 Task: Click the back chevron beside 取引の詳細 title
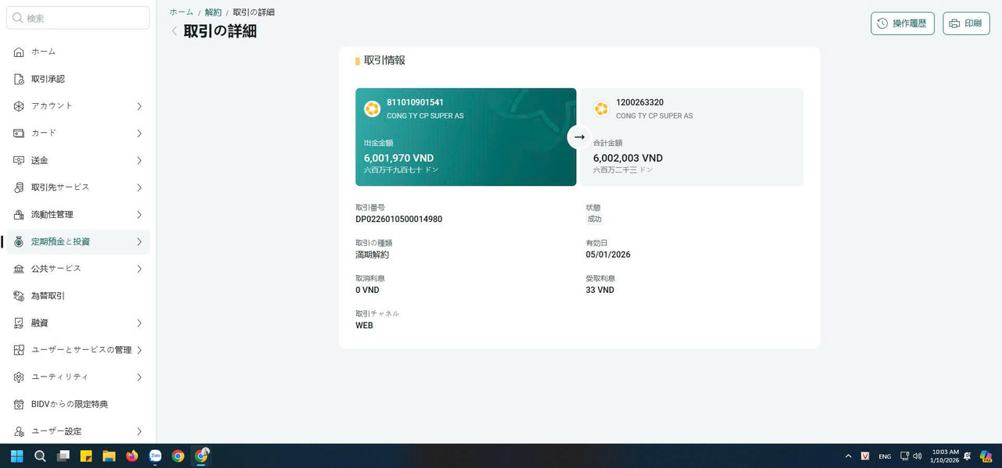(x=175, y=31)
